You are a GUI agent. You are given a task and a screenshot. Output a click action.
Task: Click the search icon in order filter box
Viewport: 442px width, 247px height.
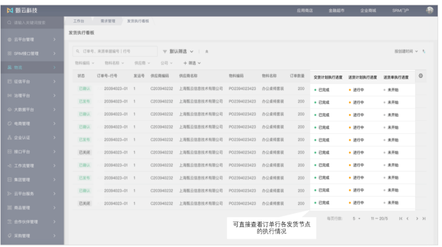click(78, 51)
